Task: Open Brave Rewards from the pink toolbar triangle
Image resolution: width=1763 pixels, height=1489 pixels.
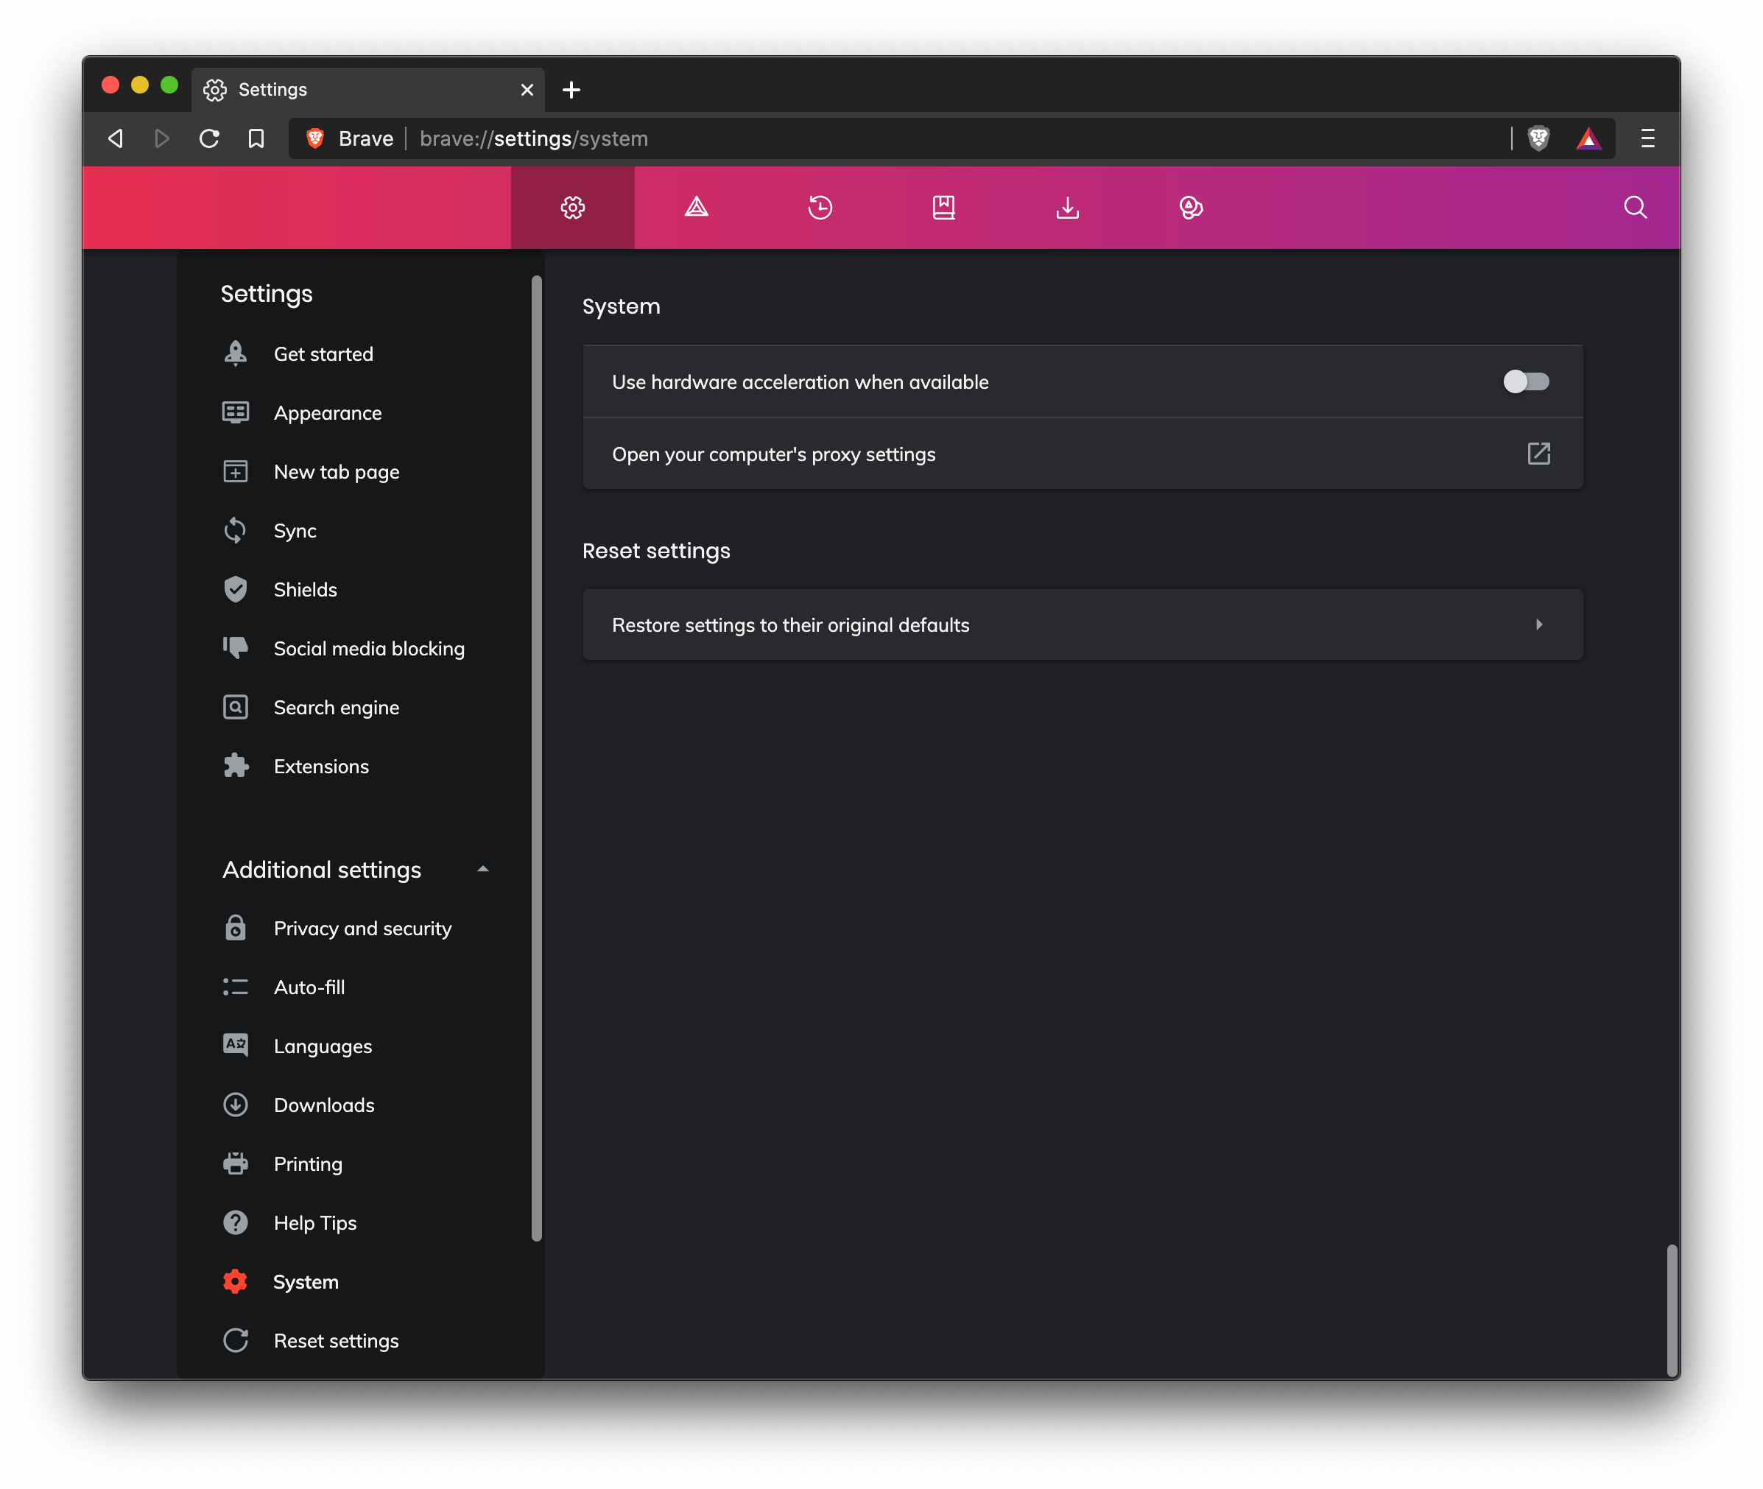Action: [696, 208]
